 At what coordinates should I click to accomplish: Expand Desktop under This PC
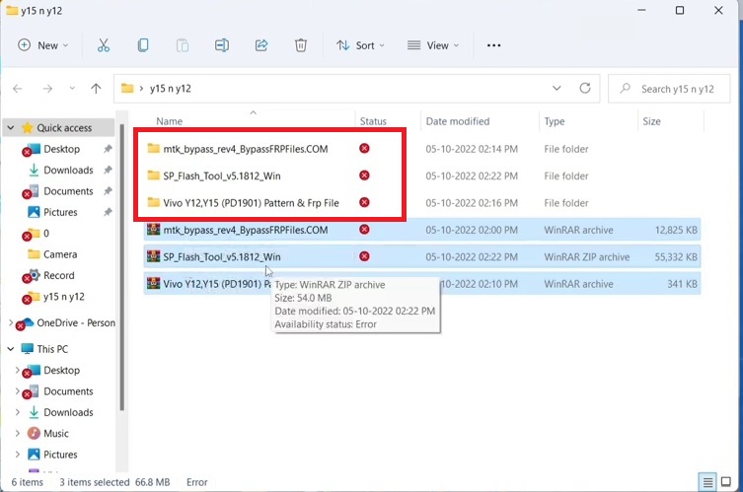17,370
